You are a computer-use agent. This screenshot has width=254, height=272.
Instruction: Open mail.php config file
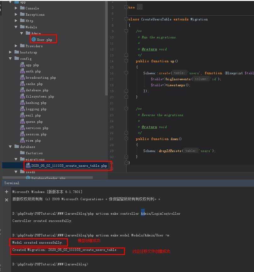click(33, 115)
